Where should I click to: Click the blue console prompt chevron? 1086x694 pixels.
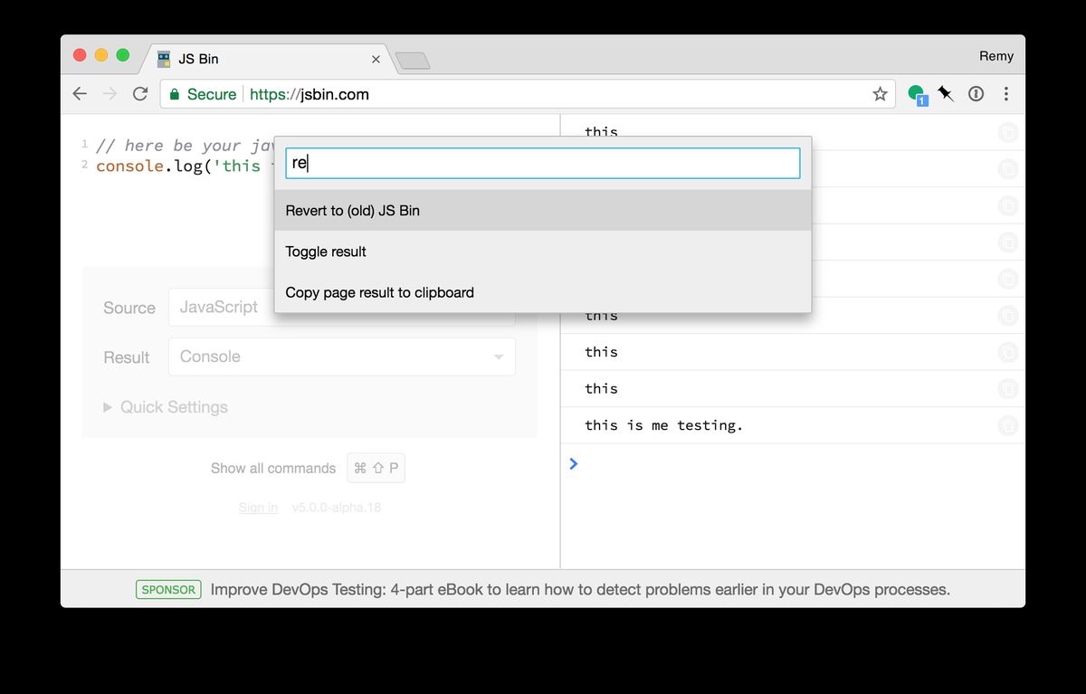[x=574, y=464]
